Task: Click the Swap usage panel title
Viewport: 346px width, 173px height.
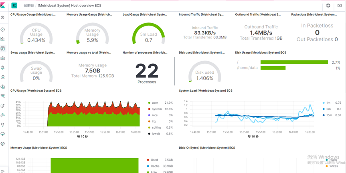Action: coord(32,53)
